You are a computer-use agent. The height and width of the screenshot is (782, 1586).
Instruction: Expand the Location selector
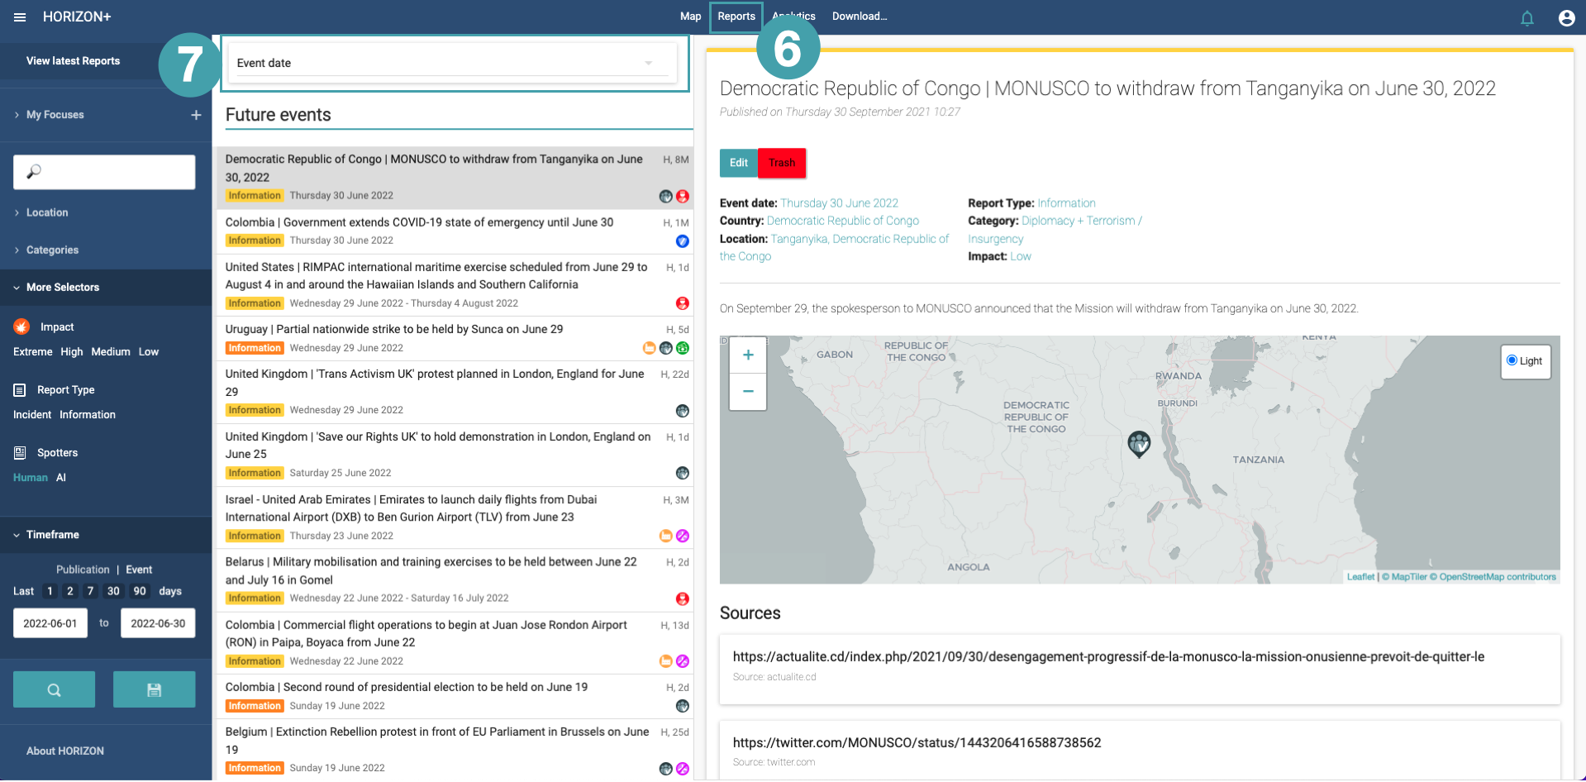[x=47, y=212]
